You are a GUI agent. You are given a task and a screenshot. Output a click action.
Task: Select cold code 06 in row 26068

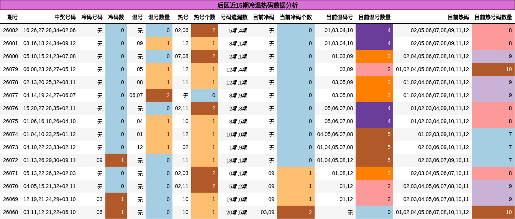coord(100,212)
